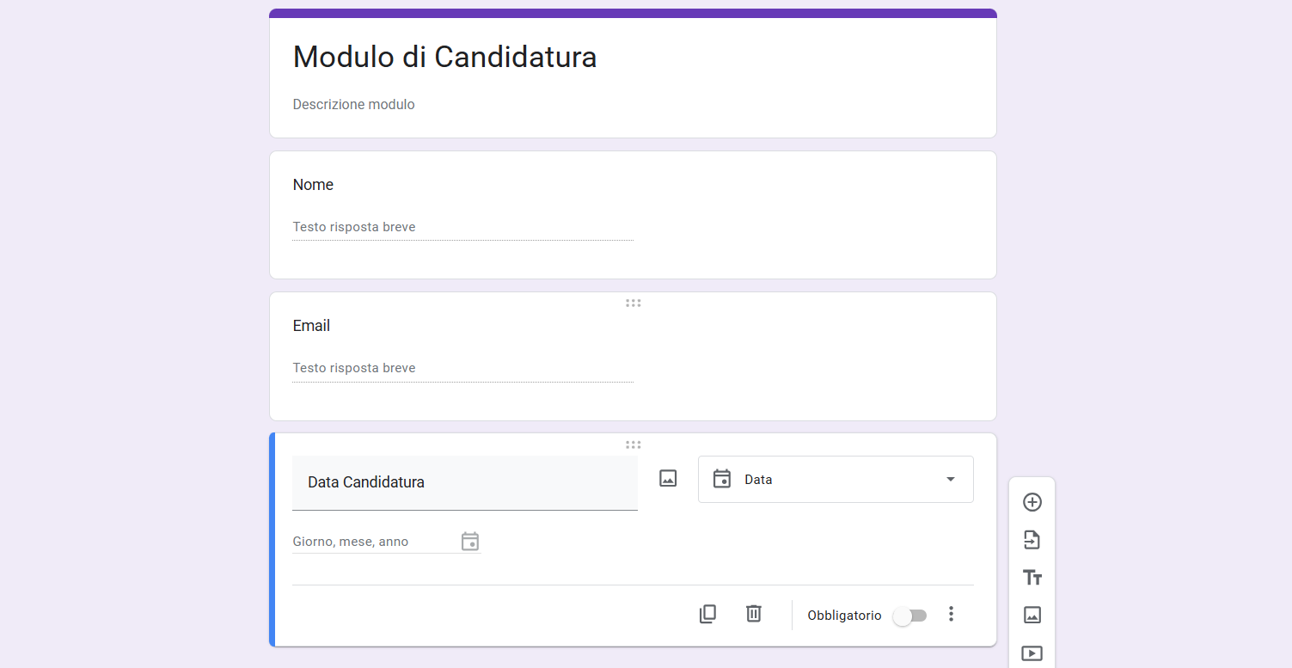The image size is (1292, 668).
Task: Select the Nome question card
Action: tap(633, 215)
